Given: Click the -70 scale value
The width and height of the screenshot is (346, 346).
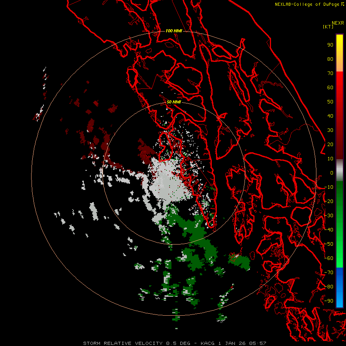Looking at the screenshot, I should [329, 273].
